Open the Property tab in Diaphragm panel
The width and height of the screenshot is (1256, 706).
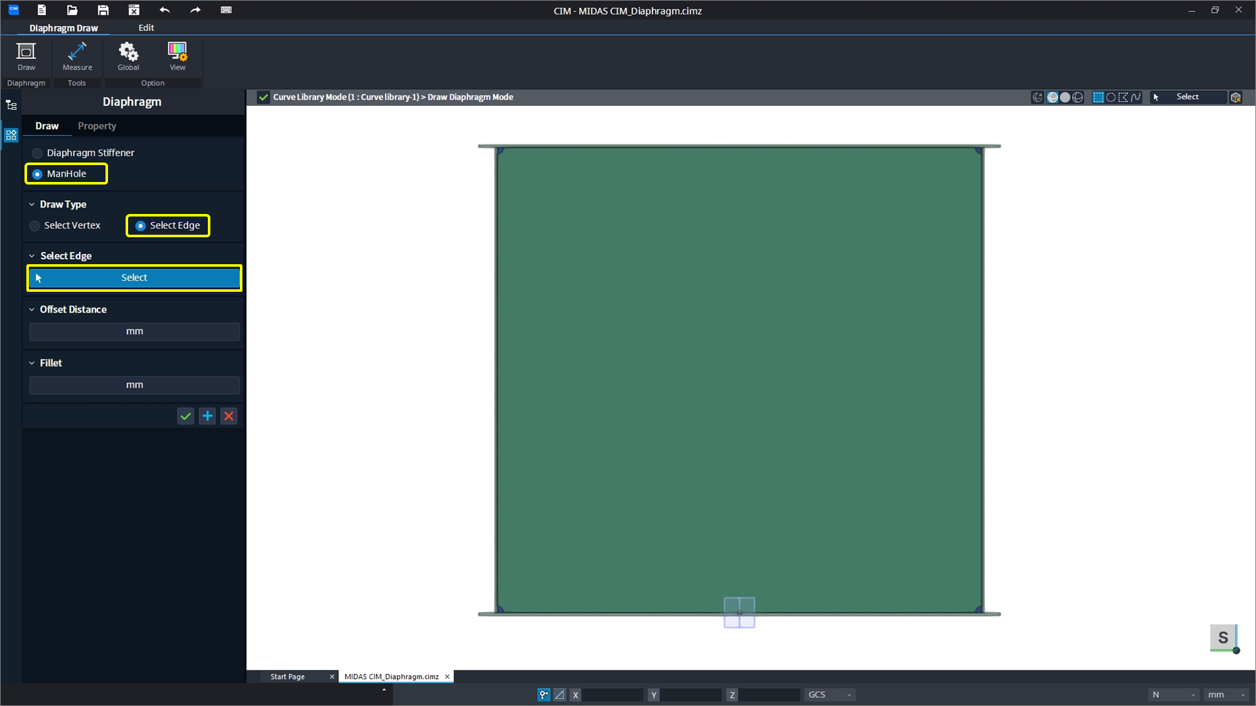97,126
